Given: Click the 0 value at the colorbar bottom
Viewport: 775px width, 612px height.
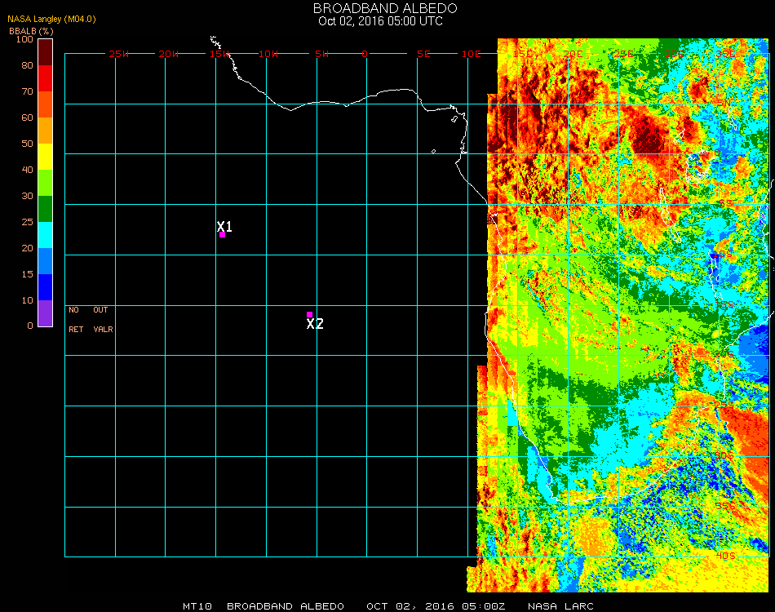Looking at the screenshot, I should point(30,326).
